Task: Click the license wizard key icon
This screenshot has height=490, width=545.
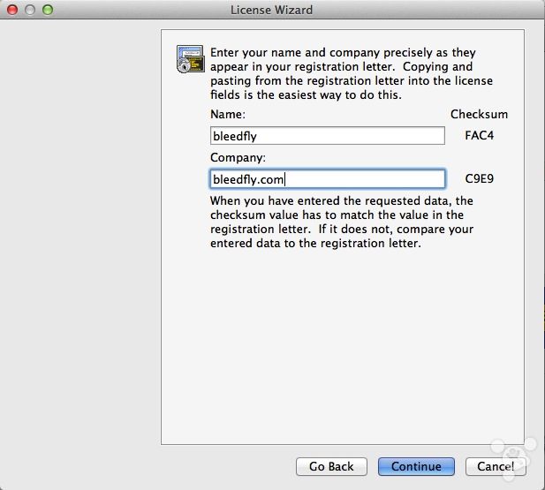Action: 190,59
